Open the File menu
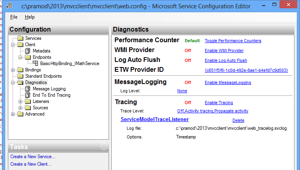This screenshot has height=170, width=300. (14, 17)
